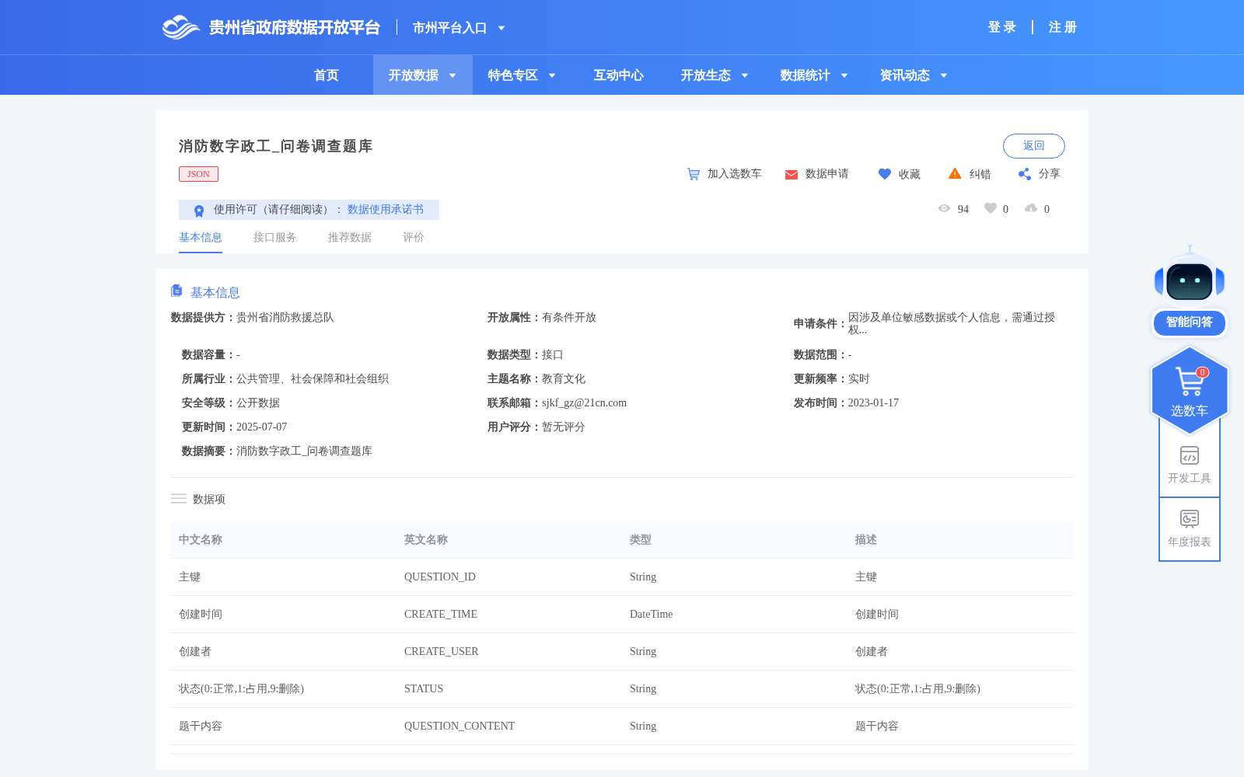This screenshot has width=1244, height=777.
Task: Open the 年度报表 sidebar icon
Action: click(x=1190, y=518)
